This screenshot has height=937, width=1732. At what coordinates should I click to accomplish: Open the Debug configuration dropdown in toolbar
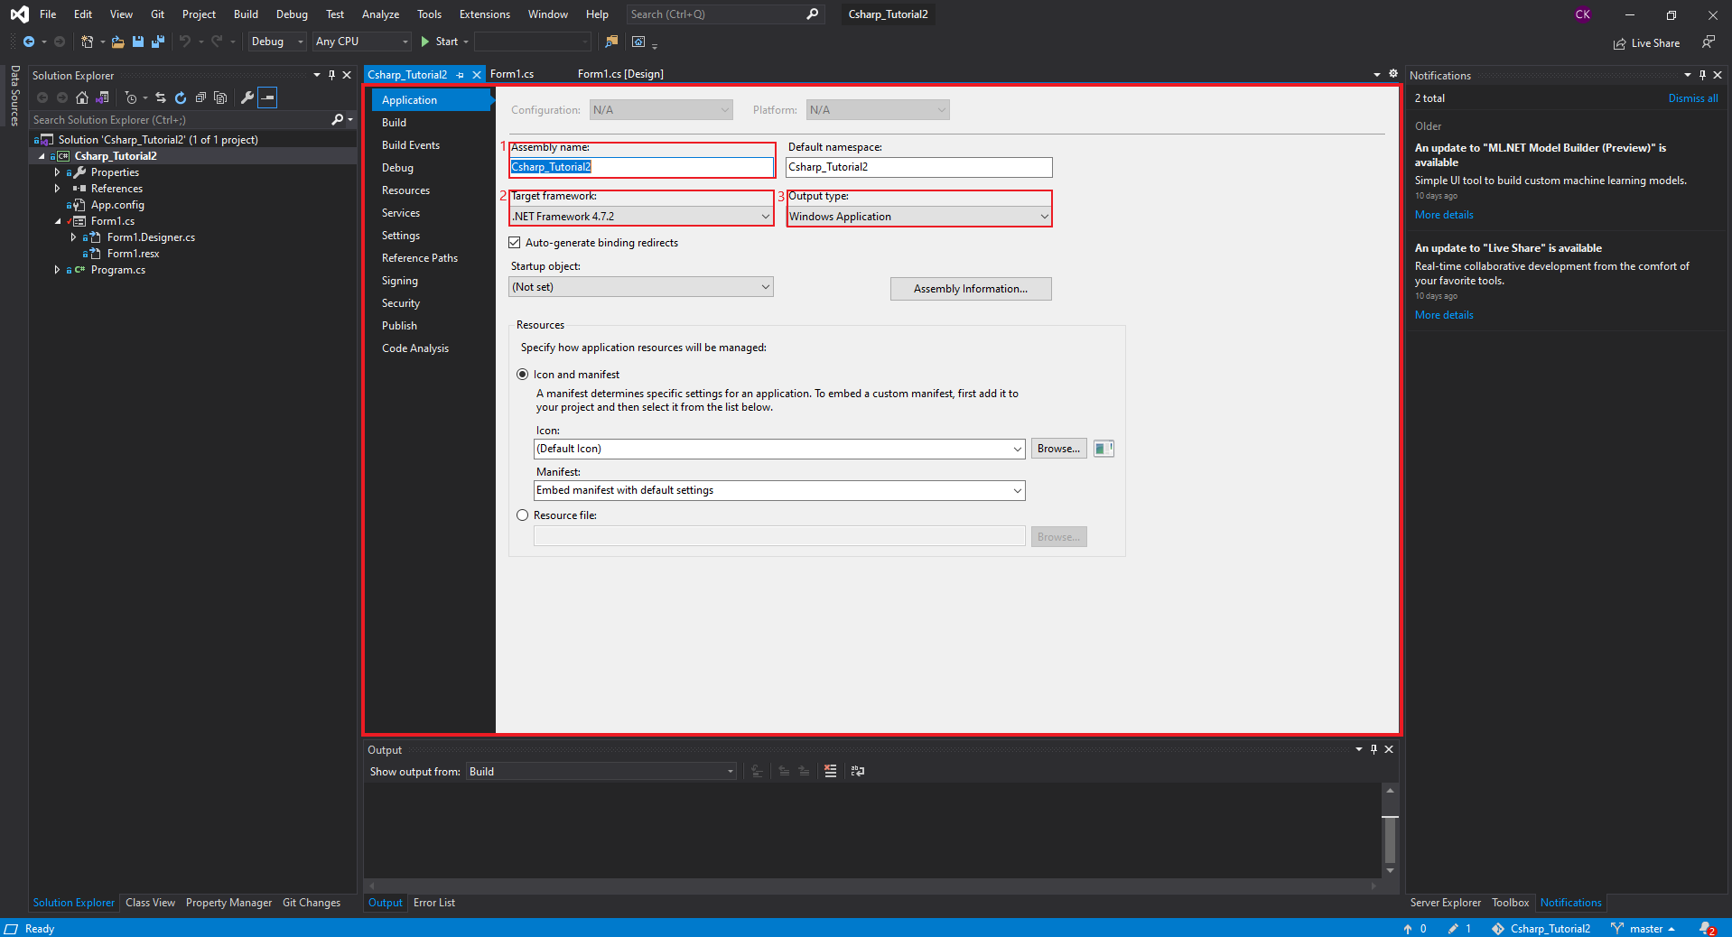277,42
